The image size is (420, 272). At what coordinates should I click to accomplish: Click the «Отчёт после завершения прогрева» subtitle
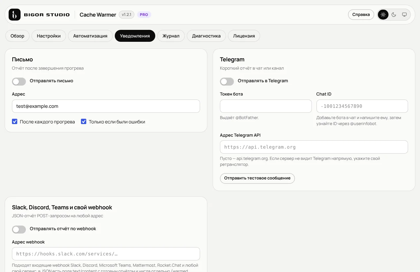click(x=48, y=68)
